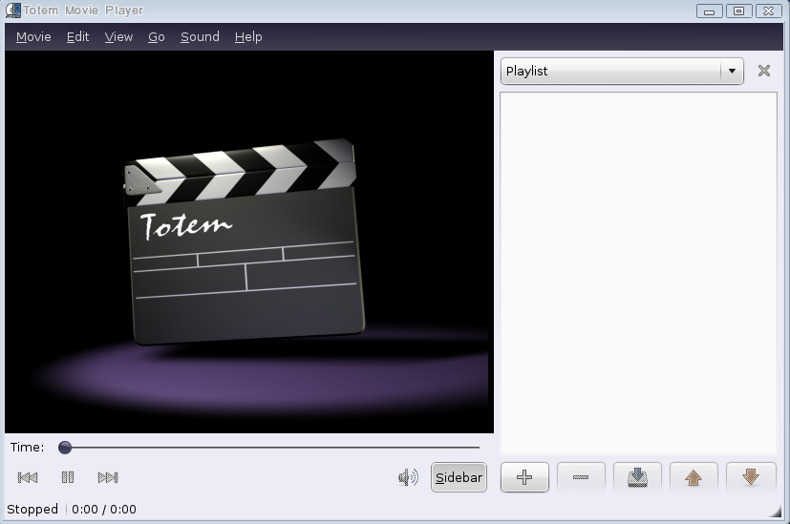Minimize the Totem Movie Player window
The height and width of the screenshot is (524, 790).
pos(710,10)
